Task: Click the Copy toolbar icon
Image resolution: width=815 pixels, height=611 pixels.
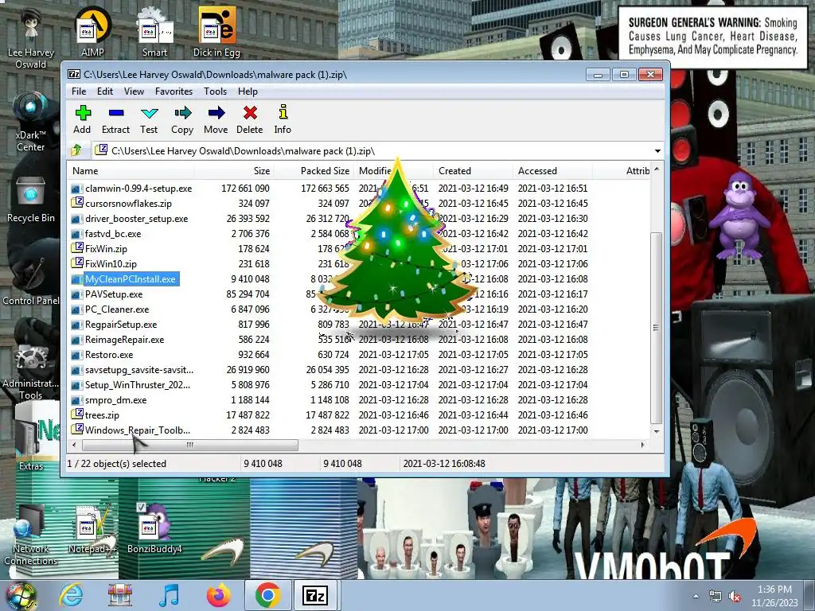Action: (x=182, y=113)
